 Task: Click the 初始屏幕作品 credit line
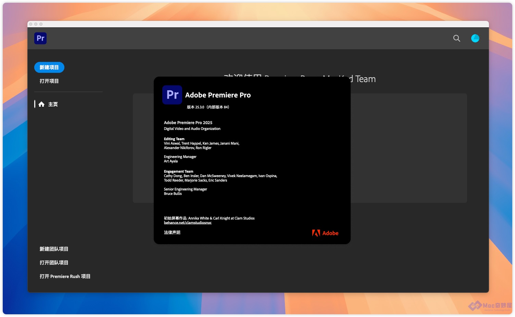[x=209, y=218]
